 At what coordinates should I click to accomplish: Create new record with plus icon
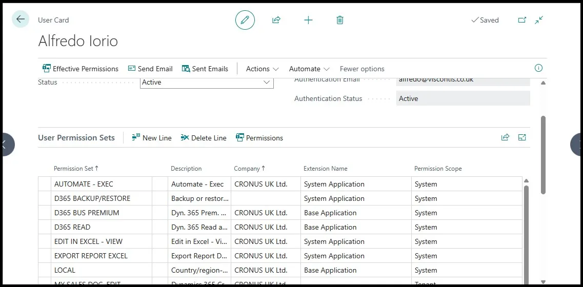(308, 20)
